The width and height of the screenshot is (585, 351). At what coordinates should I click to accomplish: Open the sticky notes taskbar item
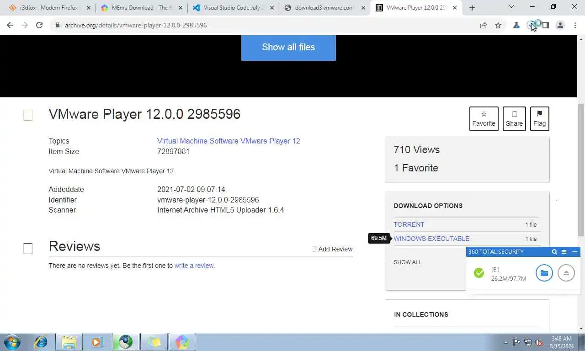pyautogui.click(x=154, y=342)
